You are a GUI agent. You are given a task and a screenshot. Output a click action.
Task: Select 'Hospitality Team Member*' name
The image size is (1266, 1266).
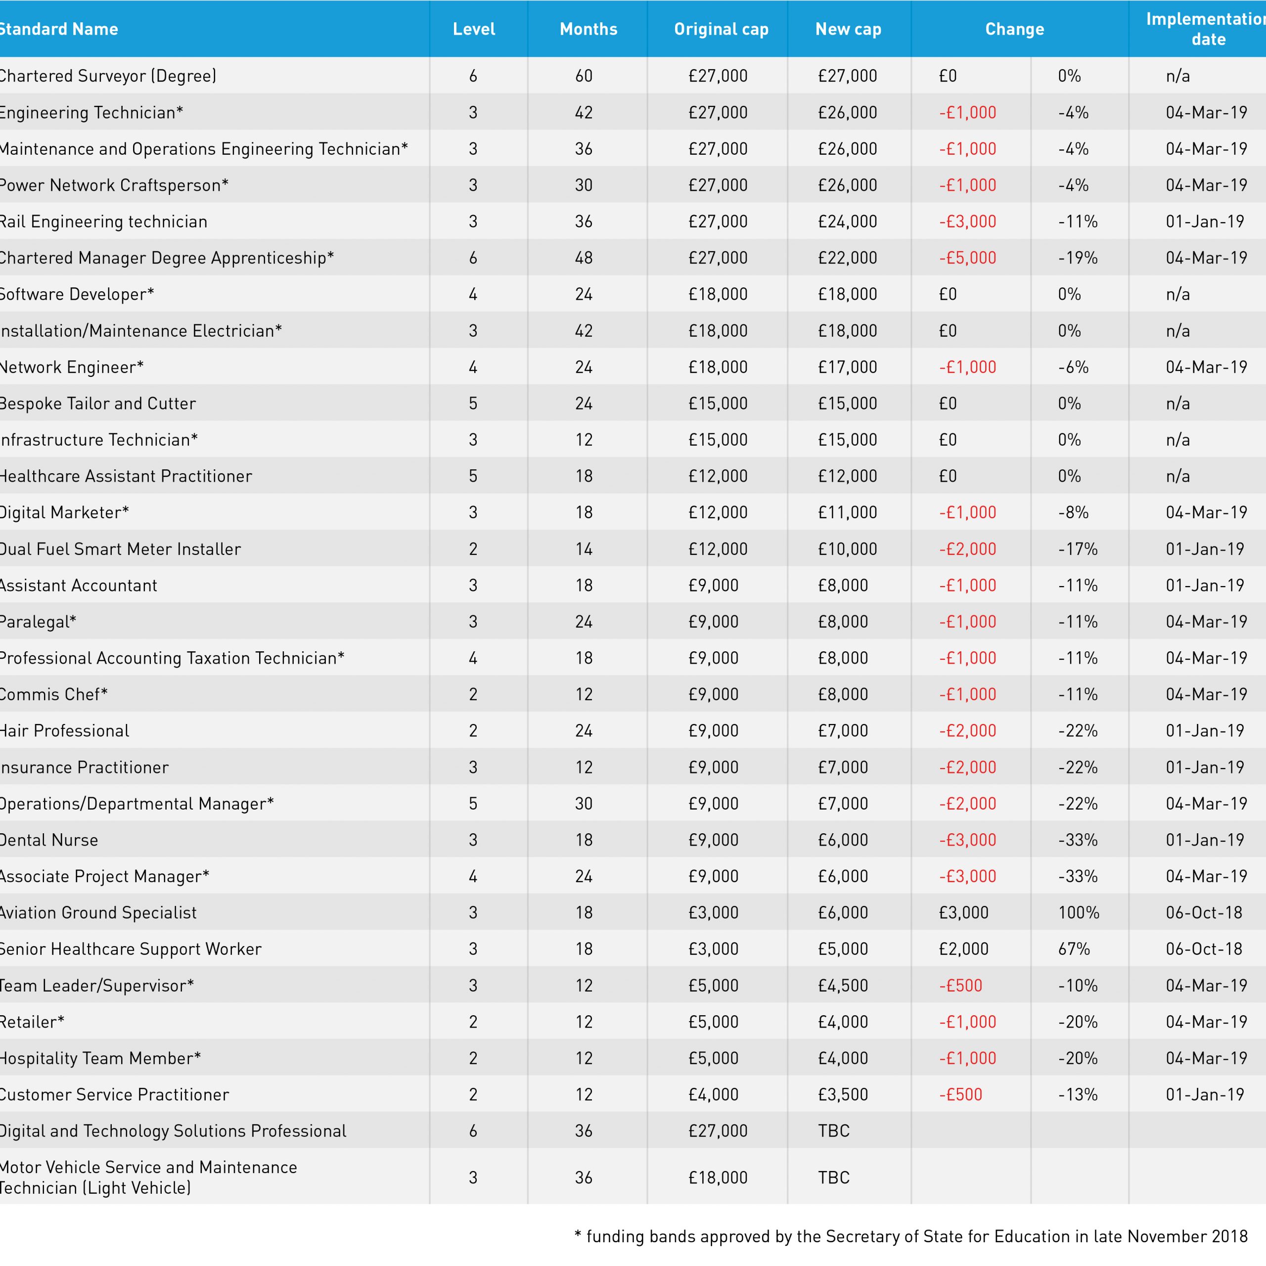click(100, 1058)
